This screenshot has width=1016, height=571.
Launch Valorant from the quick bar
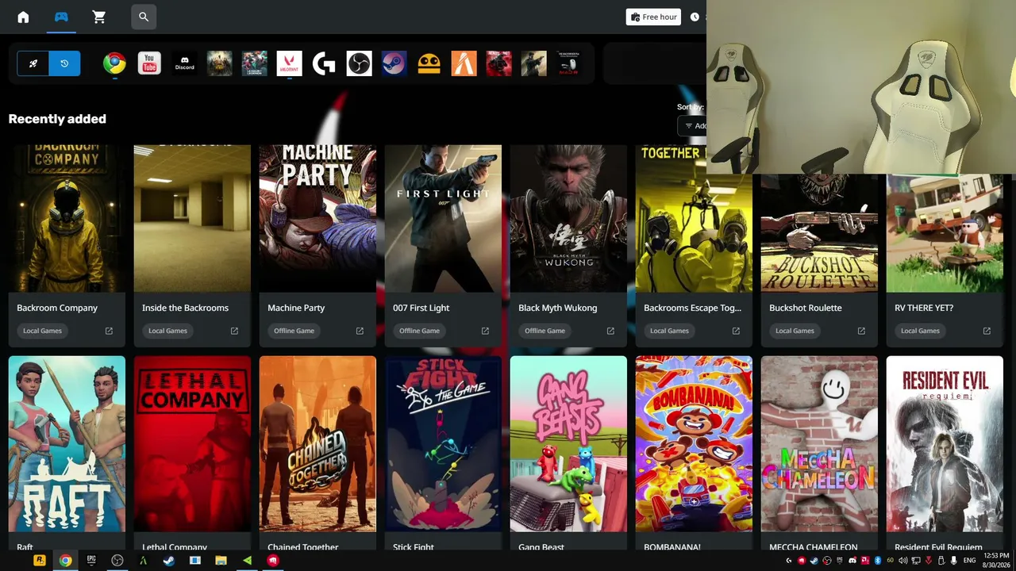(x=290, y=63)
